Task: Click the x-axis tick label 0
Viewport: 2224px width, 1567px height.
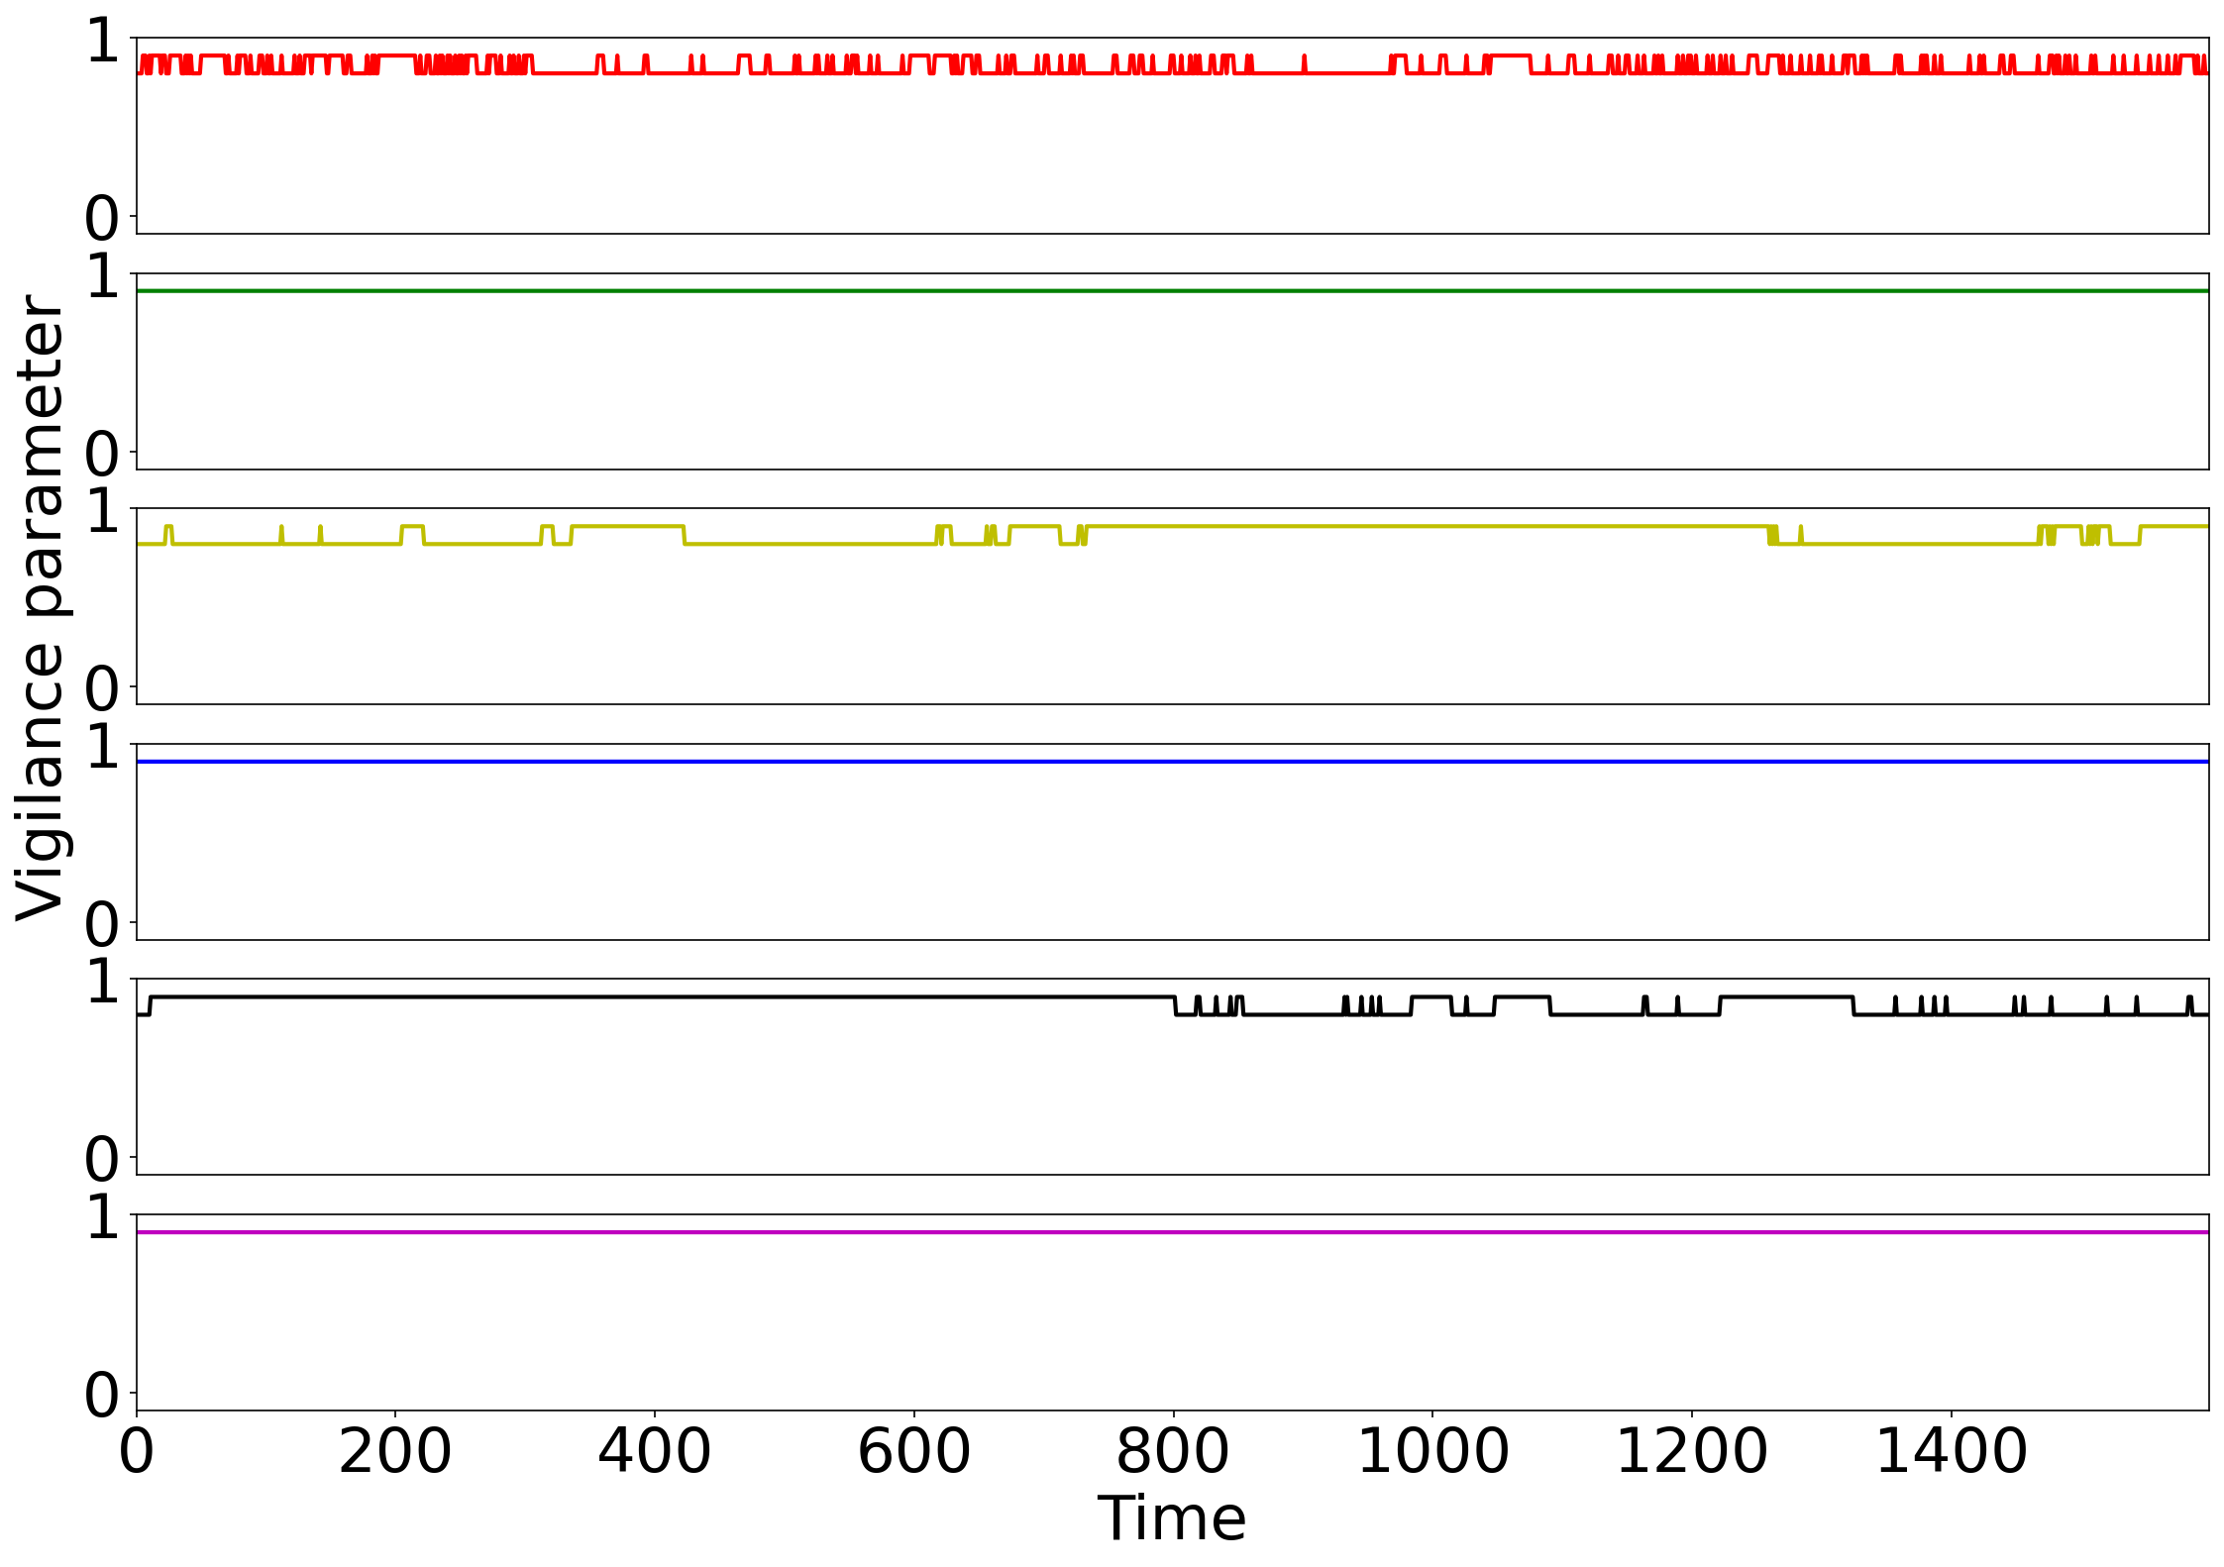Action: coord(137,1452)
